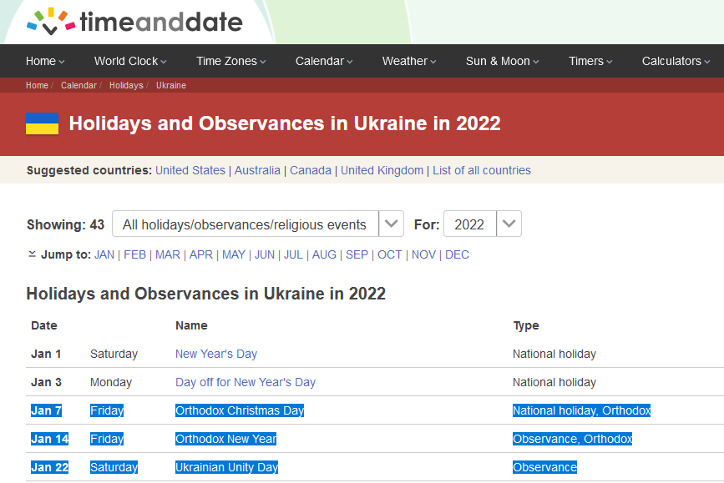Jump to AUG

click(x=324, y=254)
